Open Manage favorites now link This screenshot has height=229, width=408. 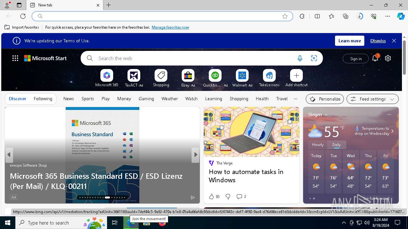click(x=170, y=27)
